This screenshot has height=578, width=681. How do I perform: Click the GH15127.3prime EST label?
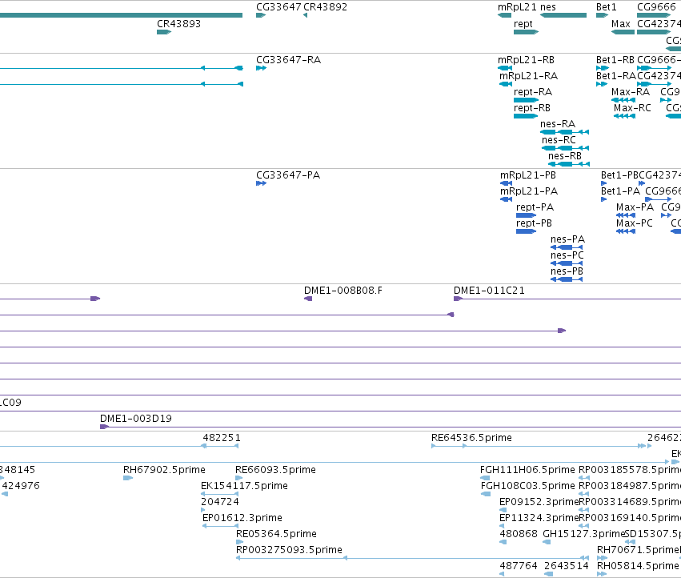point(583,534)
